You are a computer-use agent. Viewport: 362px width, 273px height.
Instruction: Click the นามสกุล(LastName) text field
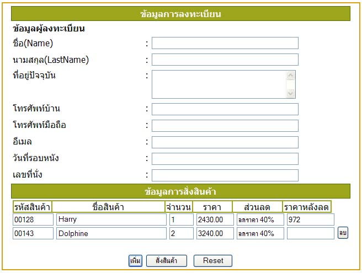(225, 60)
